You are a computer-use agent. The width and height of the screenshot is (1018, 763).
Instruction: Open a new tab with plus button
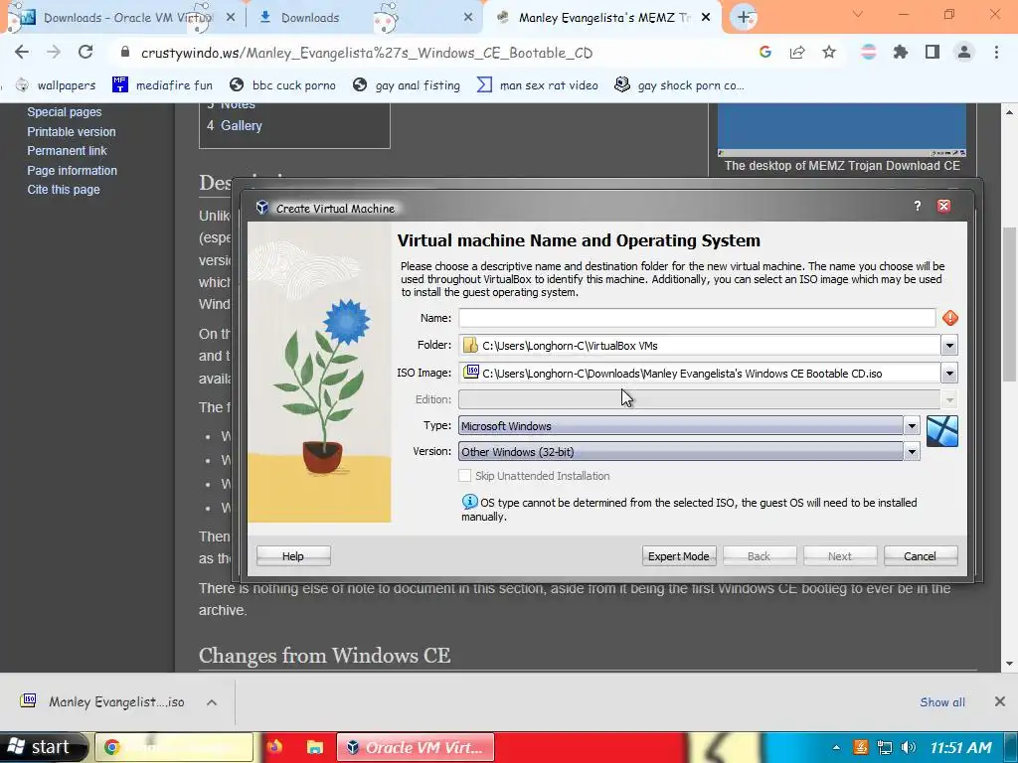744,18
